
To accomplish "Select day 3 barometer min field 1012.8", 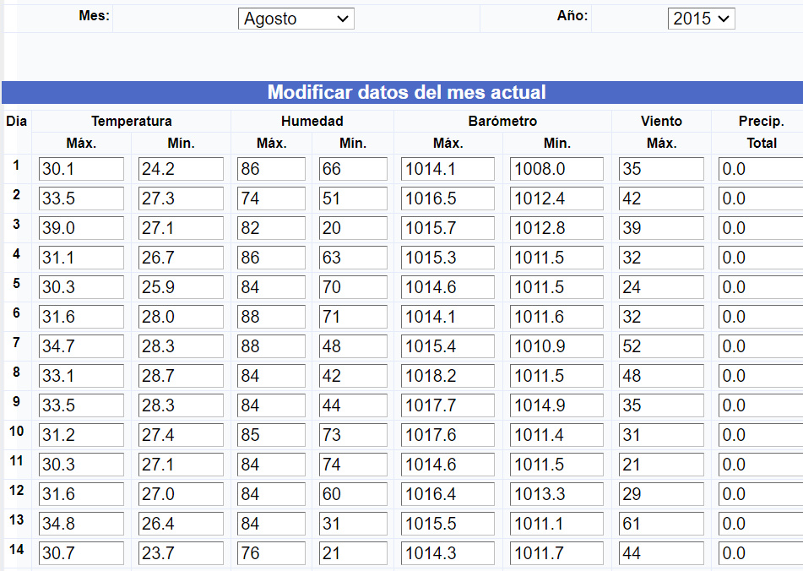I will (x=556, y=228).
